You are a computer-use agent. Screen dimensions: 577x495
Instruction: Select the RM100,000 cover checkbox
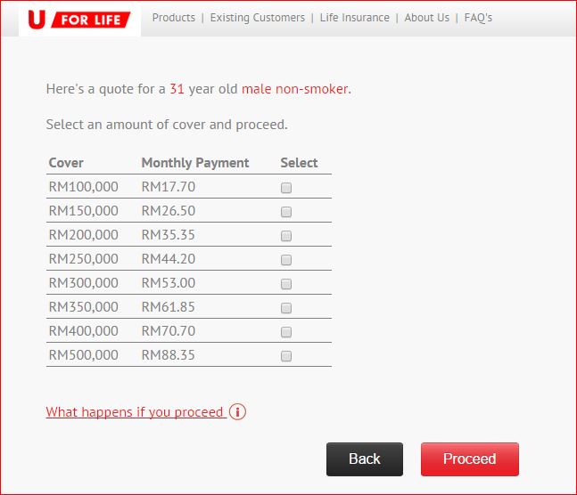click(286, 188)
